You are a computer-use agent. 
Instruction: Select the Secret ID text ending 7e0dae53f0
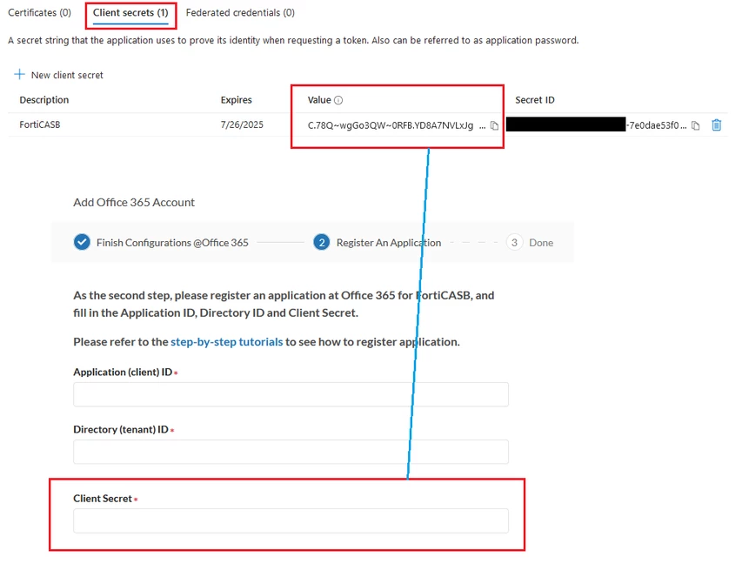coord(656,125)
